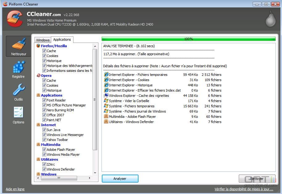
Task: Click the Adobe Flash Player icon in results
Action: click(106, 117)
